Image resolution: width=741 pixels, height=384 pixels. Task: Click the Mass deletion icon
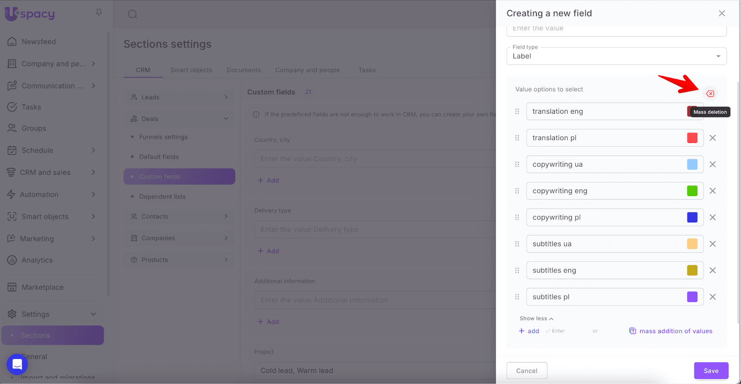[x=710, y=93]
